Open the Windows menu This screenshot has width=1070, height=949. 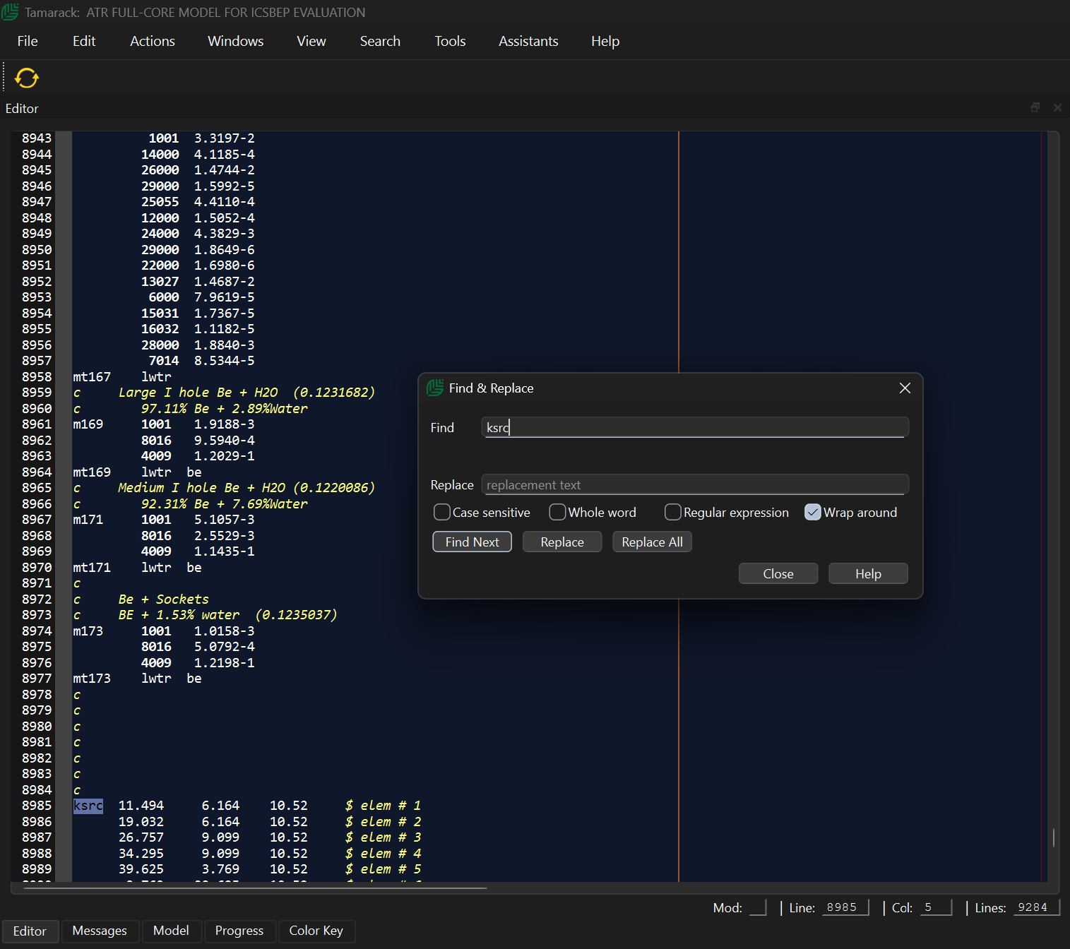[236, 41]
